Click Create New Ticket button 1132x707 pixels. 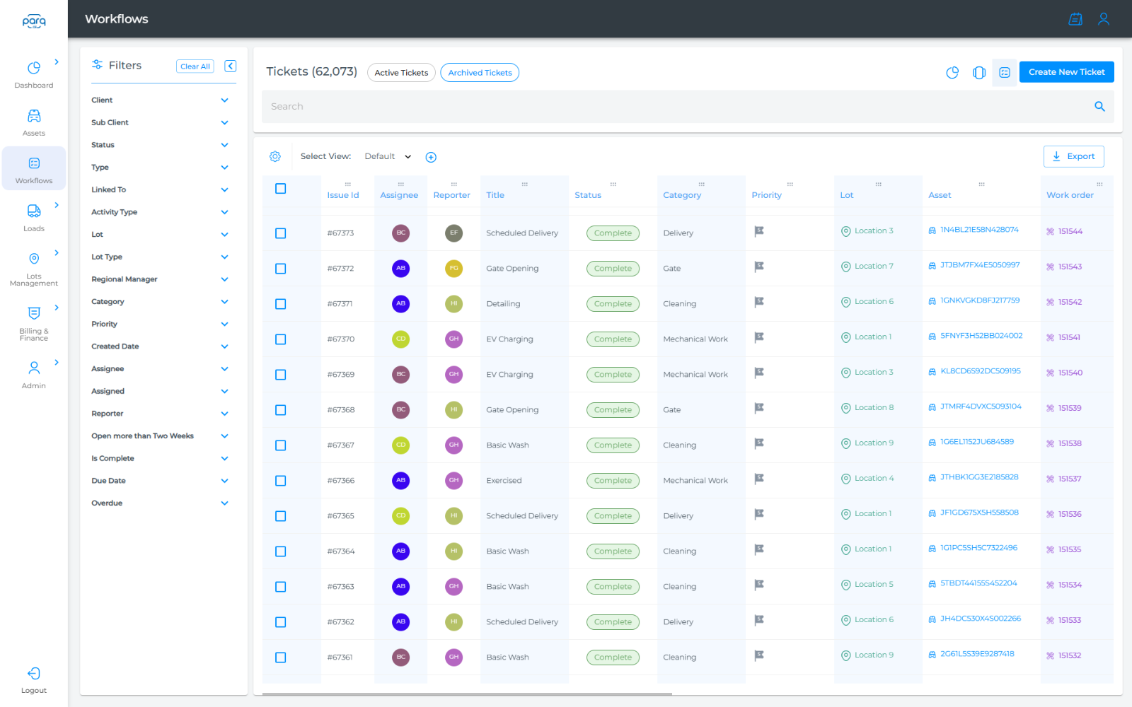tap(1067, 72)
